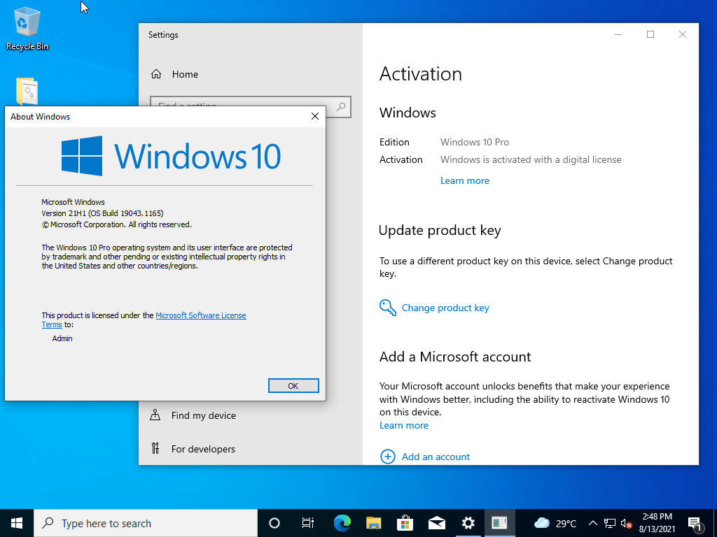
Task: Open the Action Center notifications icon
Action: 694,523
